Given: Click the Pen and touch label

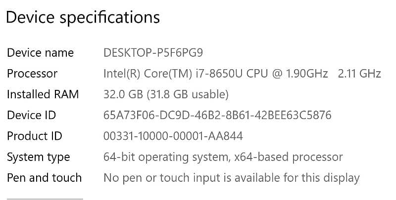Looking at the screenshot, I should coord(44,178).
